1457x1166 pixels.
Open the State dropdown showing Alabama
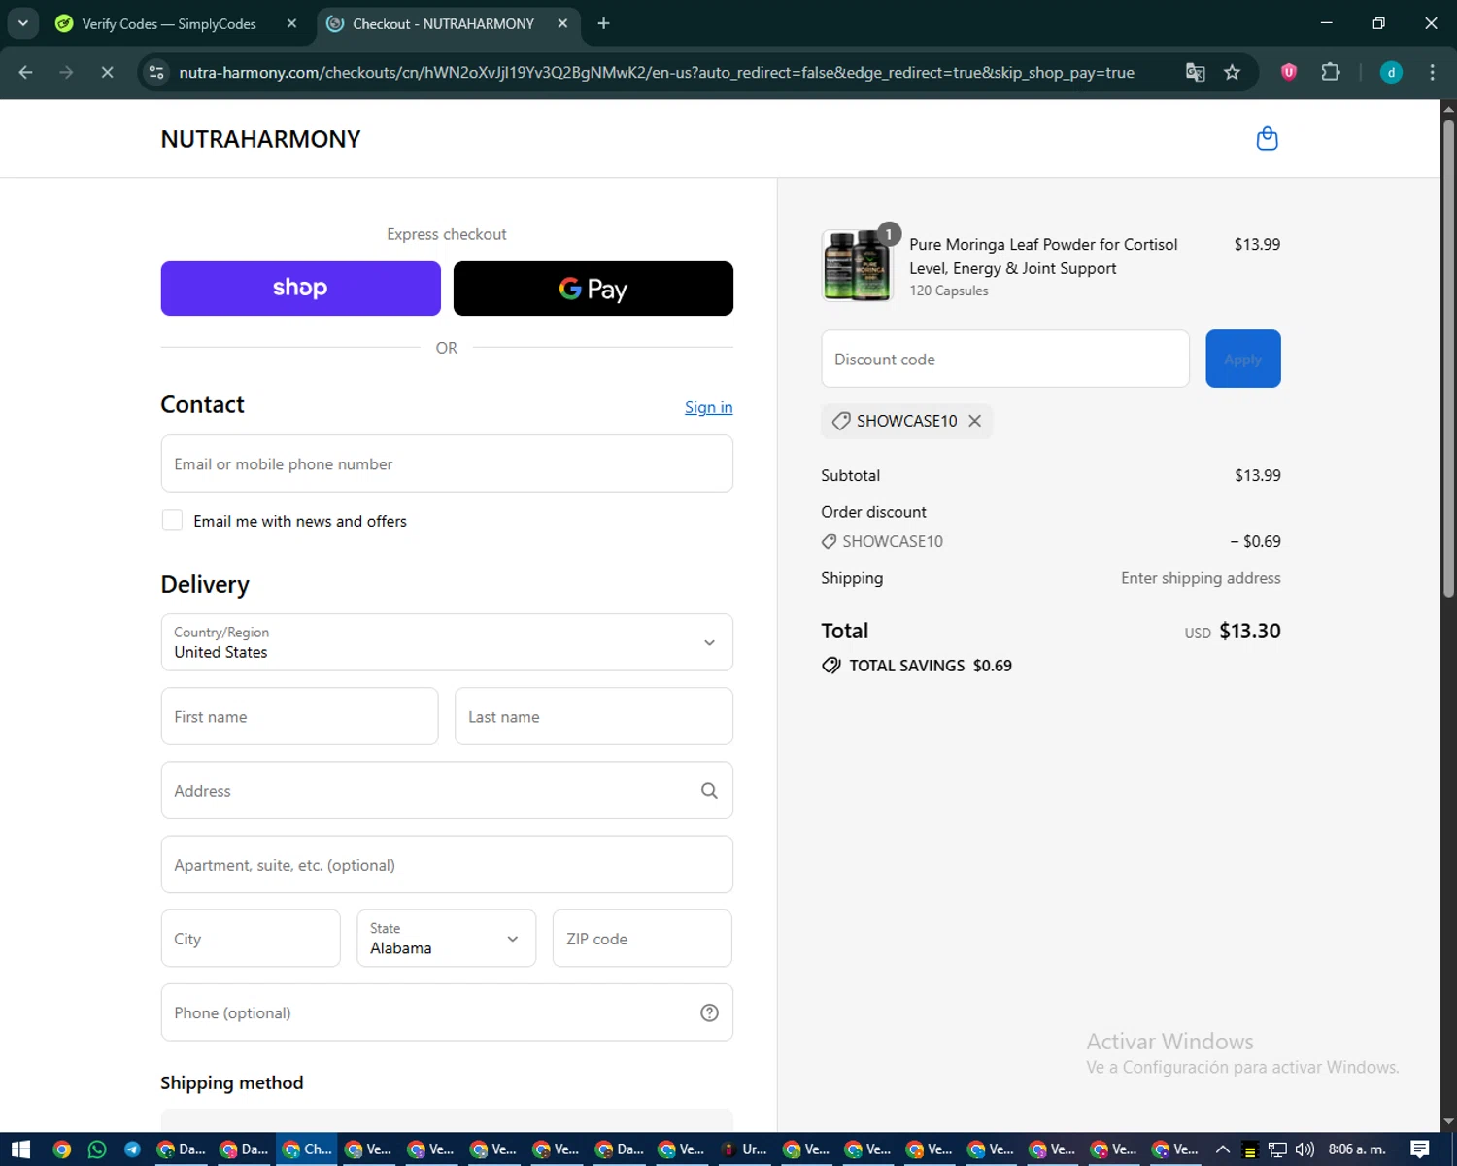click(446, 939)
